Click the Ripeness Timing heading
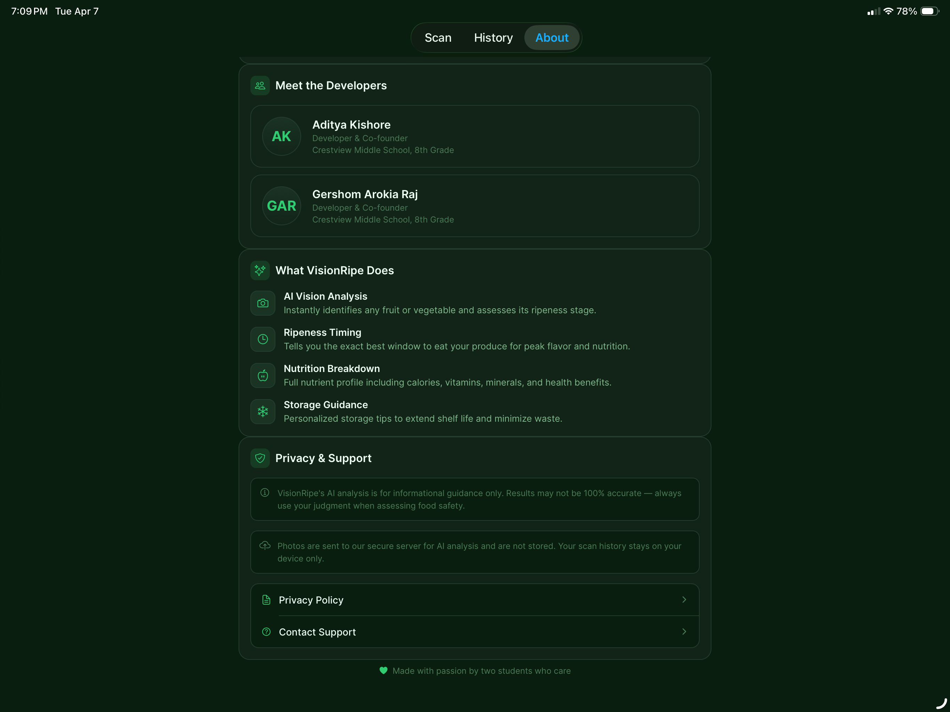This screenshot has width=950, height=712. pos(322,332)
